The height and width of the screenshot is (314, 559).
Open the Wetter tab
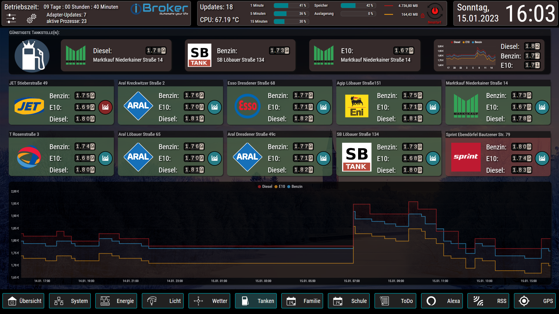click(210, 301)
